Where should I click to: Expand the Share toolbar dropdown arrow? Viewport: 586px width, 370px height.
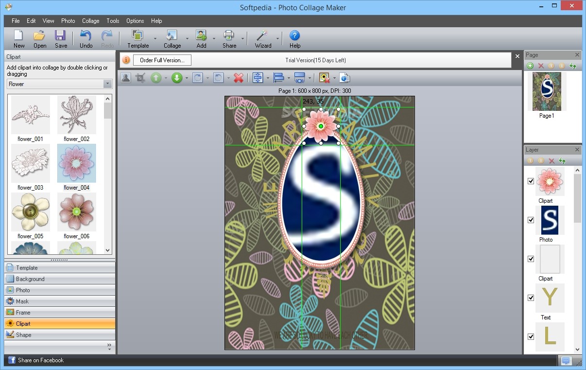click(242, 39)
